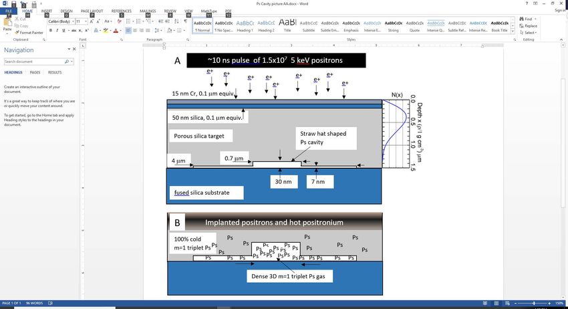Switch to the DESIGN ribbon tab
568x309 pixels.
[66, 11]
